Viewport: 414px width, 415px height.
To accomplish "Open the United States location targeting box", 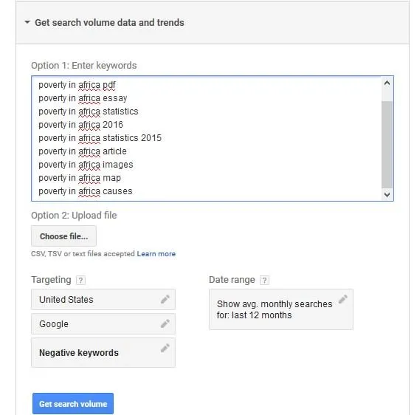I will tap(103, 299).
